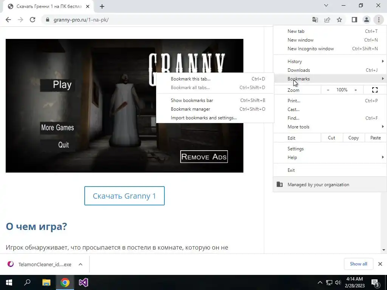Screen dimensions: 387x290
Task: Click the Granny game screenshot image
Action: 124,106
